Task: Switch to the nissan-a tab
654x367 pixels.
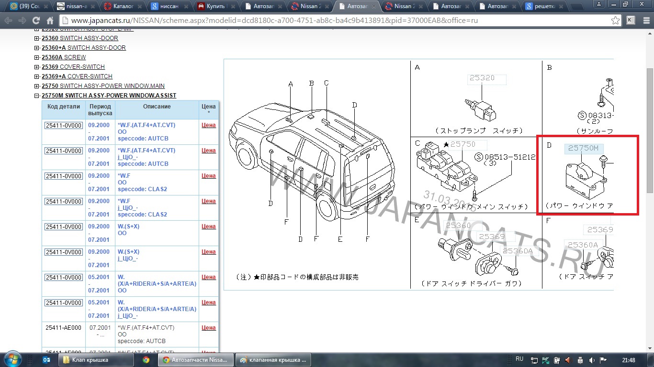Action: point(74,6)
